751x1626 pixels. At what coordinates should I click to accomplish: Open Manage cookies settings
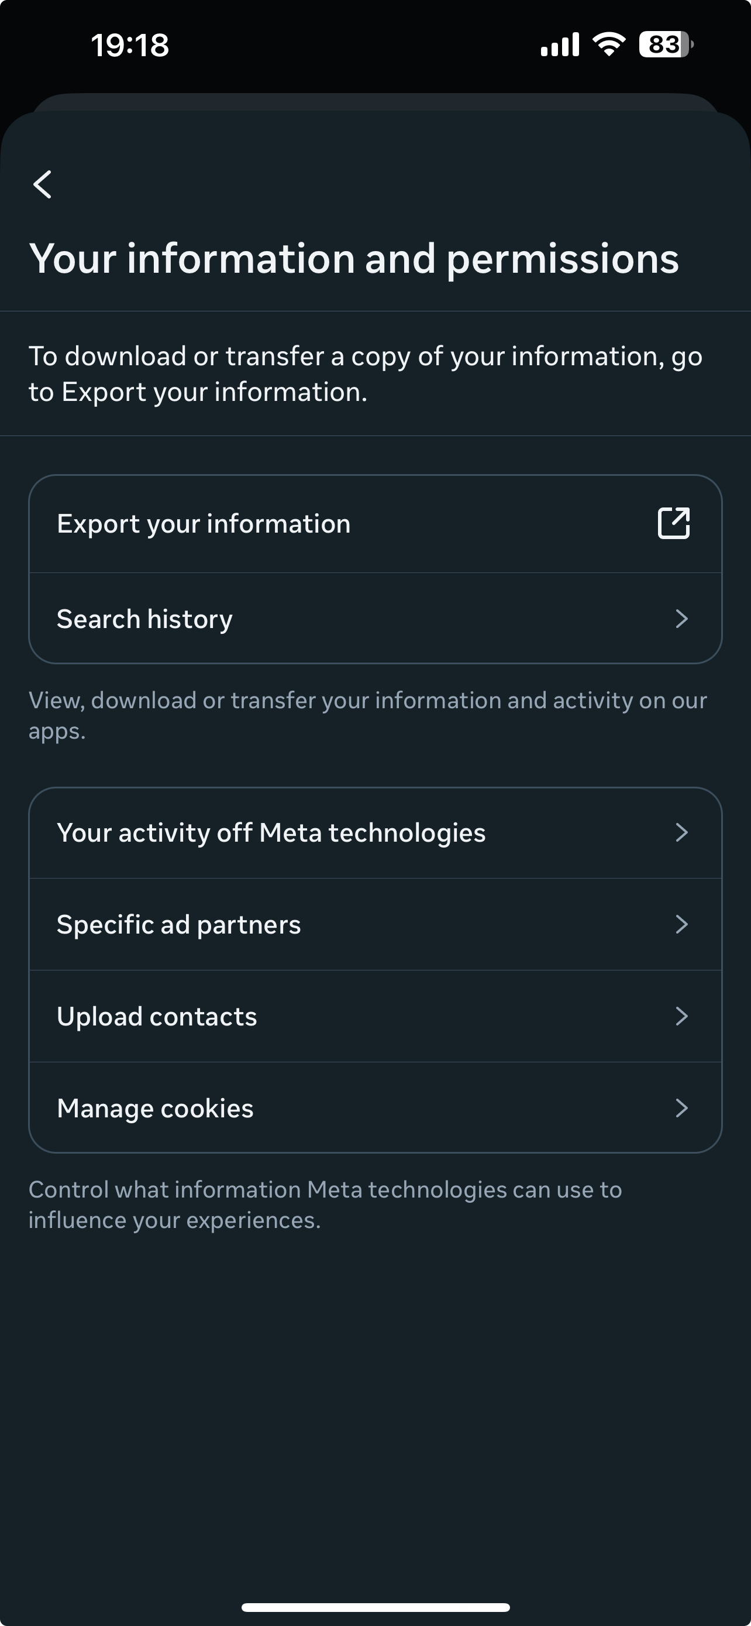(375, 1109)
